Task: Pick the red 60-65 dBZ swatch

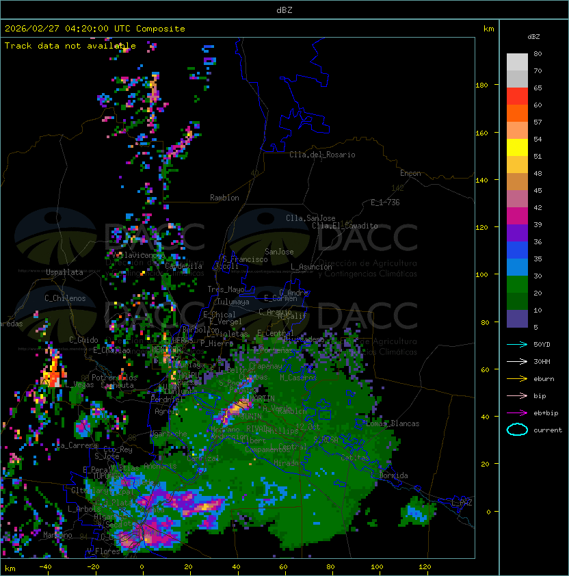Action: pos(517,96)
